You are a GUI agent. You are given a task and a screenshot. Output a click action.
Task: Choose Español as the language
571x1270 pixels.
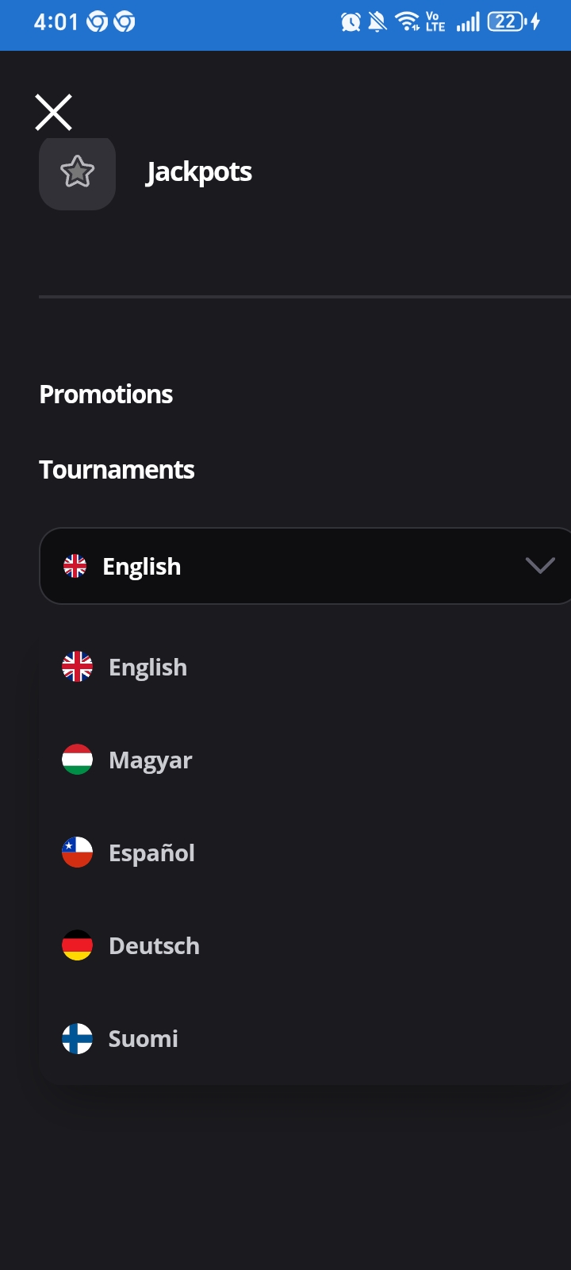[x=151, y=853]
